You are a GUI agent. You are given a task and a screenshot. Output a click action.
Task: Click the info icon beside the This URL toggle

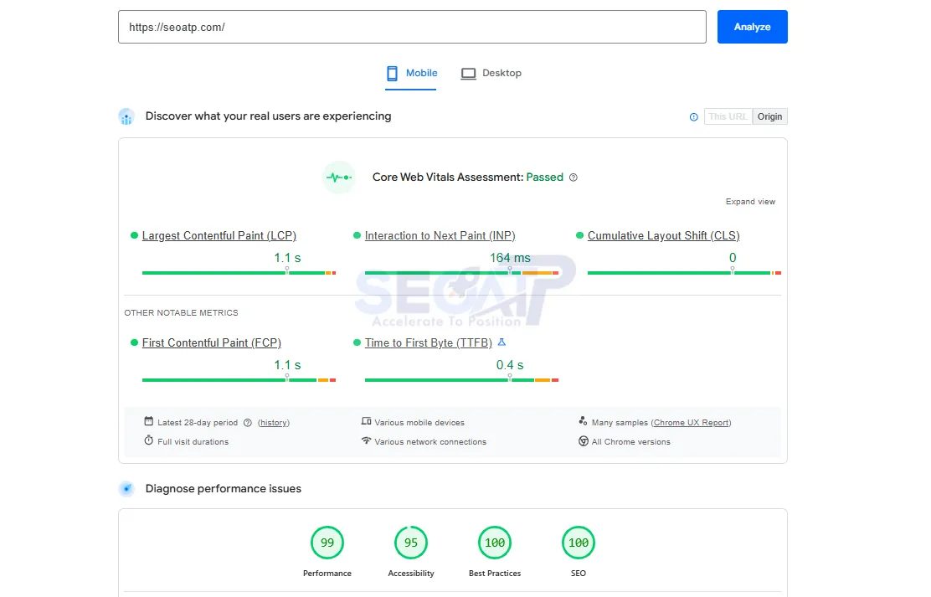point(693,116)
